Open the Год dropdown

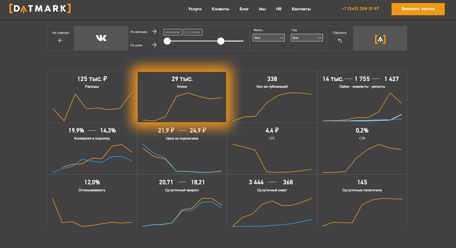307,38
